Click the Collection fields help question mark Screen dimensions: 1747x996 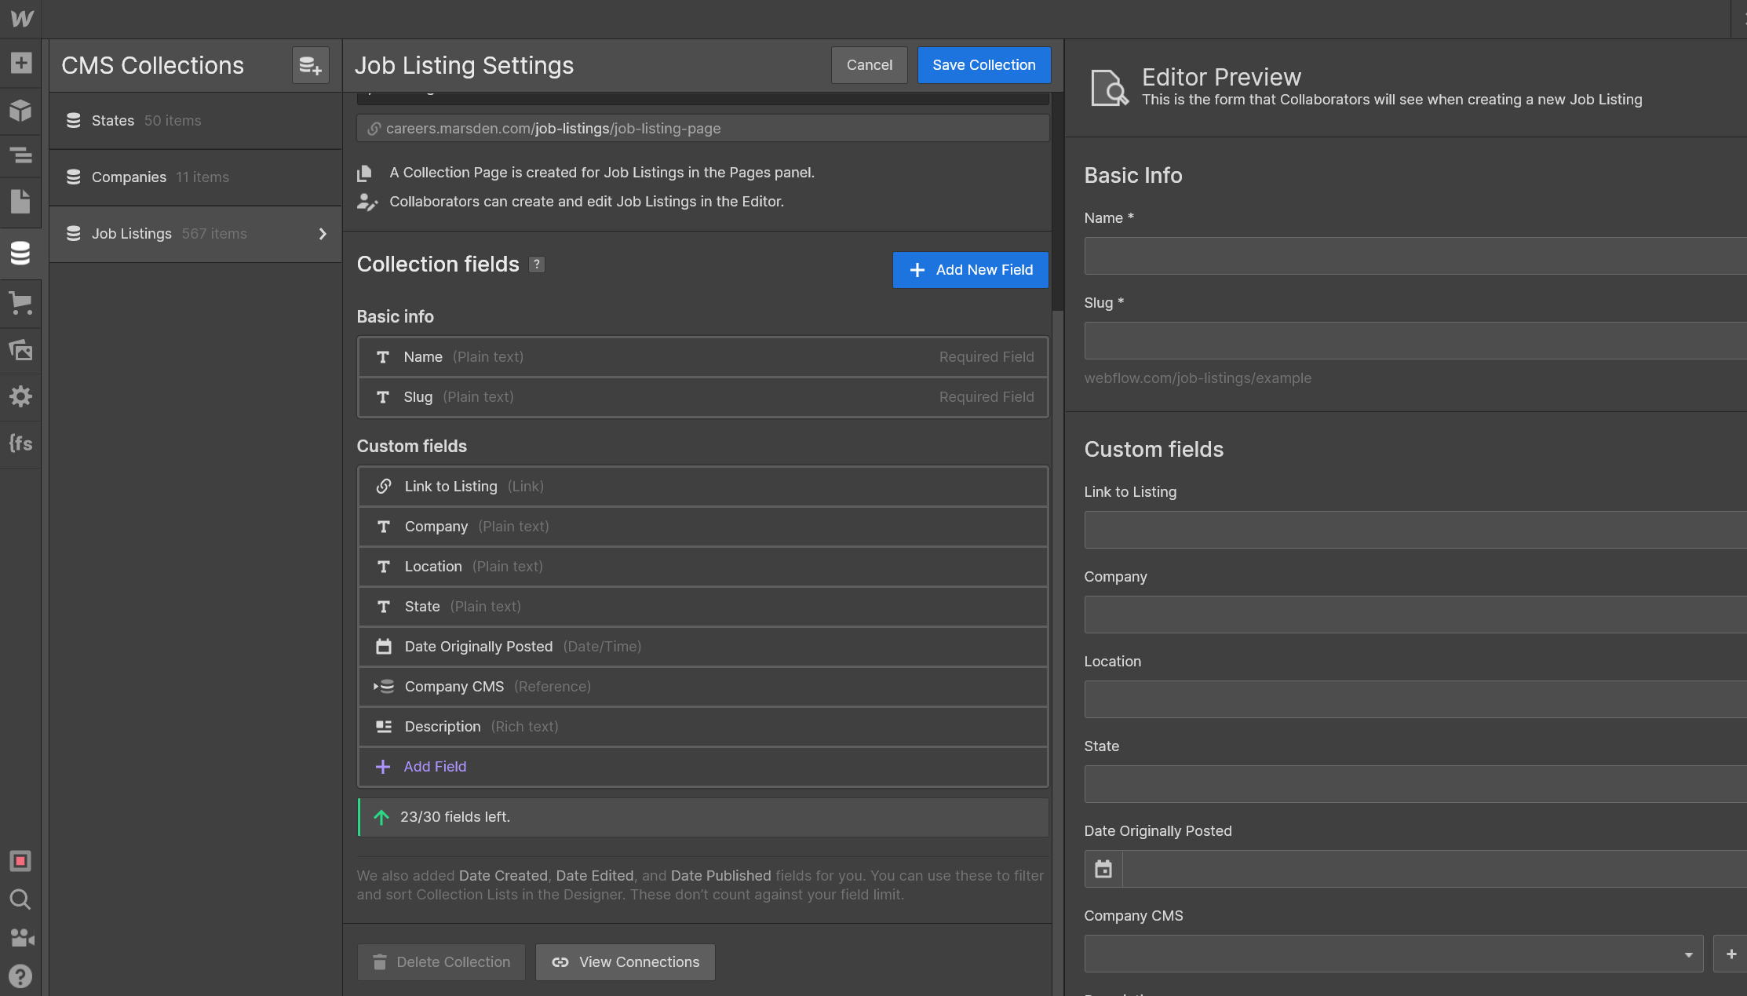pyautogui.click(x=537, y=265)
